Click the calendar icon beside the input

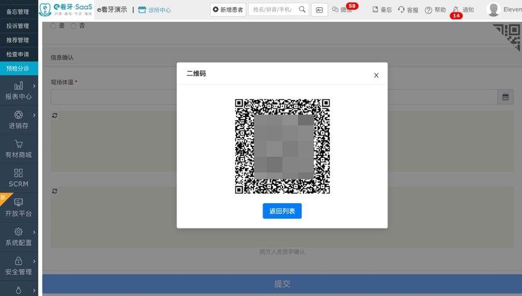(x=505, y=97)
